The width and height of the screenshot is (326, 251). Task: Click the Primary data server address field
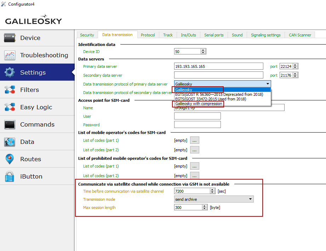tap(218, 66)
